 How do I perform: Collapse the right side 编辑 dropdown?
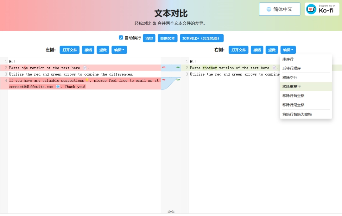click(x=288, y=50)
